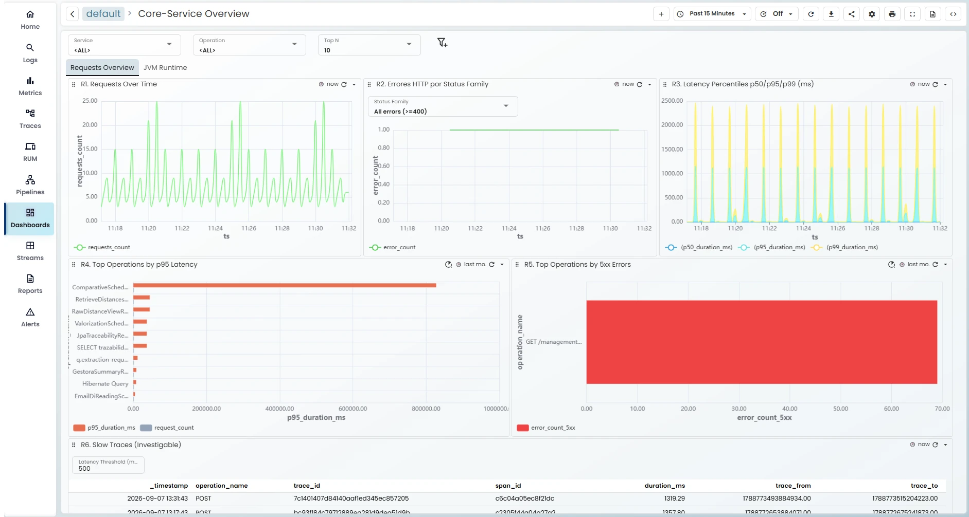
Task: Navigate to RUM in the sidebar
Action: point(30,152)
